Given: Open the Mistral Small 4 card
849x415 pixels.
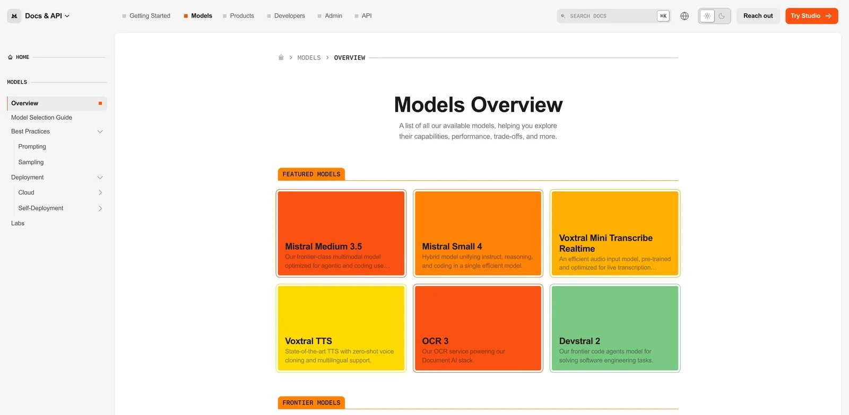Looking at the screenshot, I should [478, 233].
